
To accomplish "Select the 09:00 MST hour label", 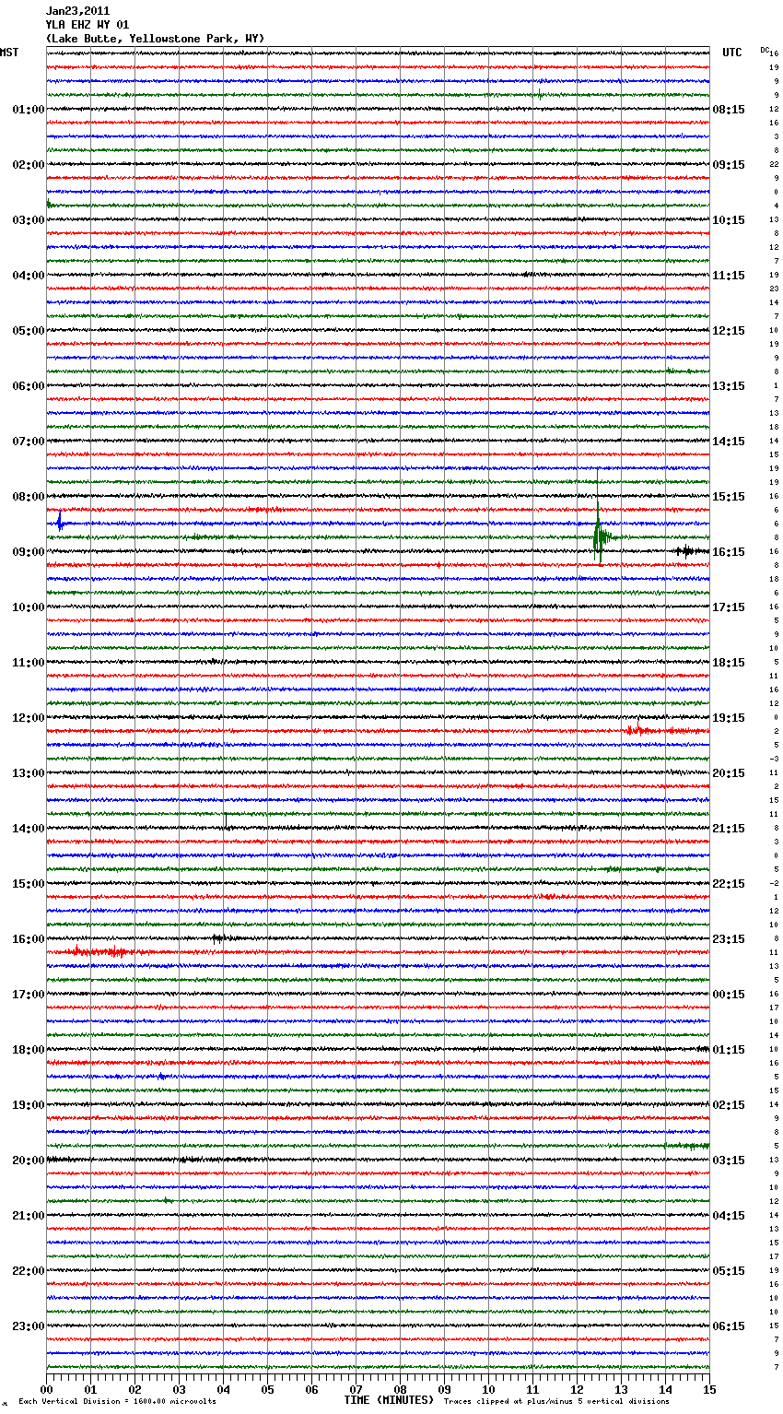I will [29, 552].
